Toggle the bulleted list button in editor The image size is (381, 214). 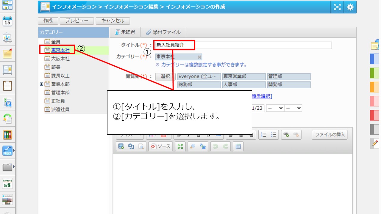point(274,135)
